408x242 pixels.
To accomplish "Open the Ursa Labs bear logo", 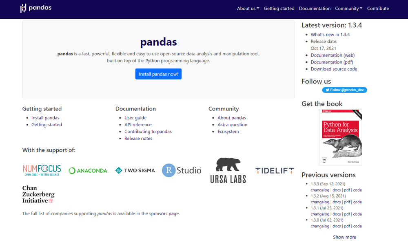I will (x=228, y=170).
